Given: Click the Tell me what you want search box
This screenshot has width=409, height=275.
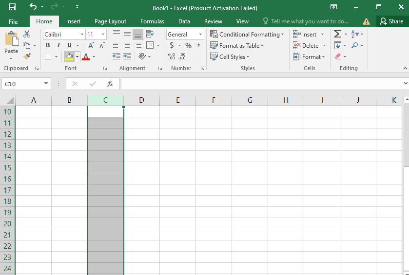Looking at the screenshot, I should pos(306,21).
